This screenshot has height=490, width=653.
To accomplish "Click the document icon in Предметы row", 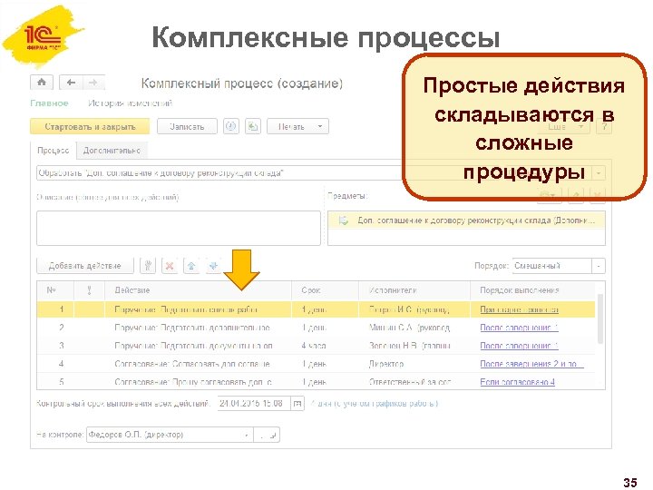I will [343, 220].
